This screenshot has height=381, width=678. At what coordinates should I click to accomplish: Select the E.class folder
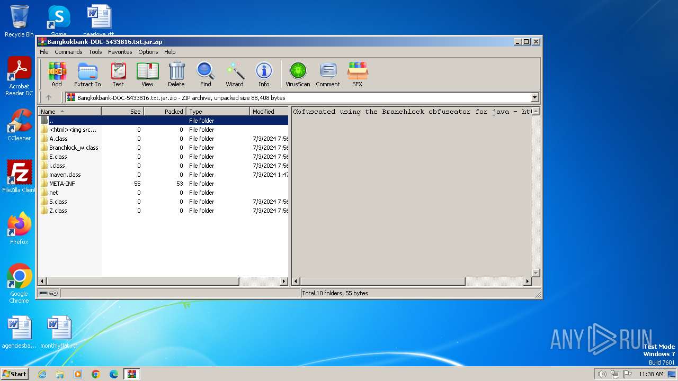[x=163, y=157]
